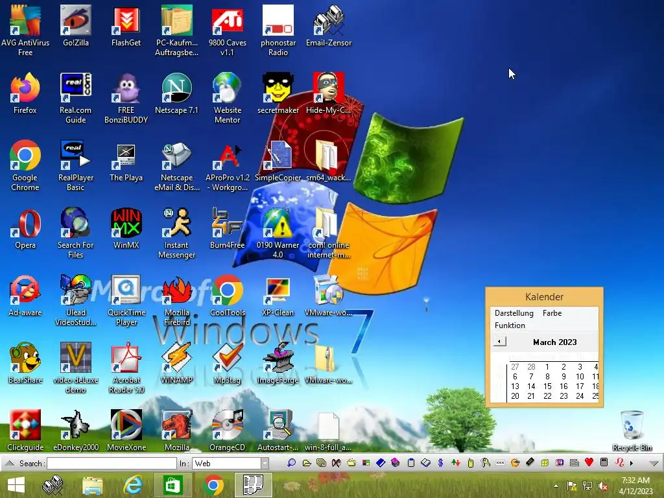Select Google Chrome desktop shortcut
The width and height of the screenshot is (664, 498).
point(25,165)
